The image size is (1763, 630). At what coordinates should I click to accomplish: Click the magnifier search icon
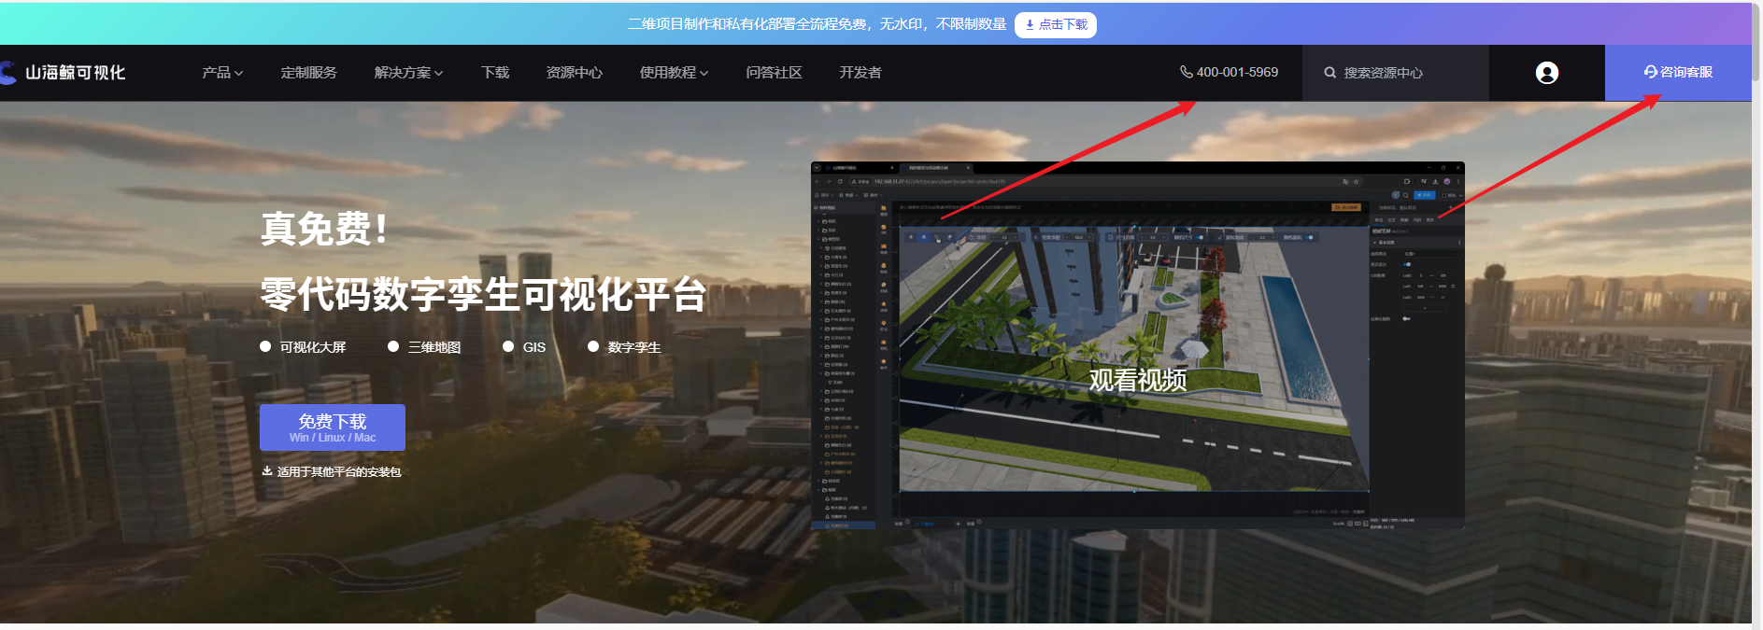click(x=1329, y=73)
